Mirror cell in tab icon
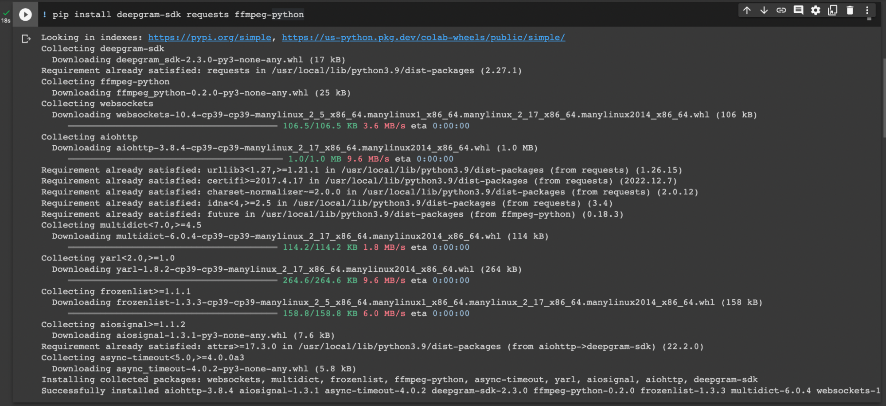 click(x=833, y=10)
